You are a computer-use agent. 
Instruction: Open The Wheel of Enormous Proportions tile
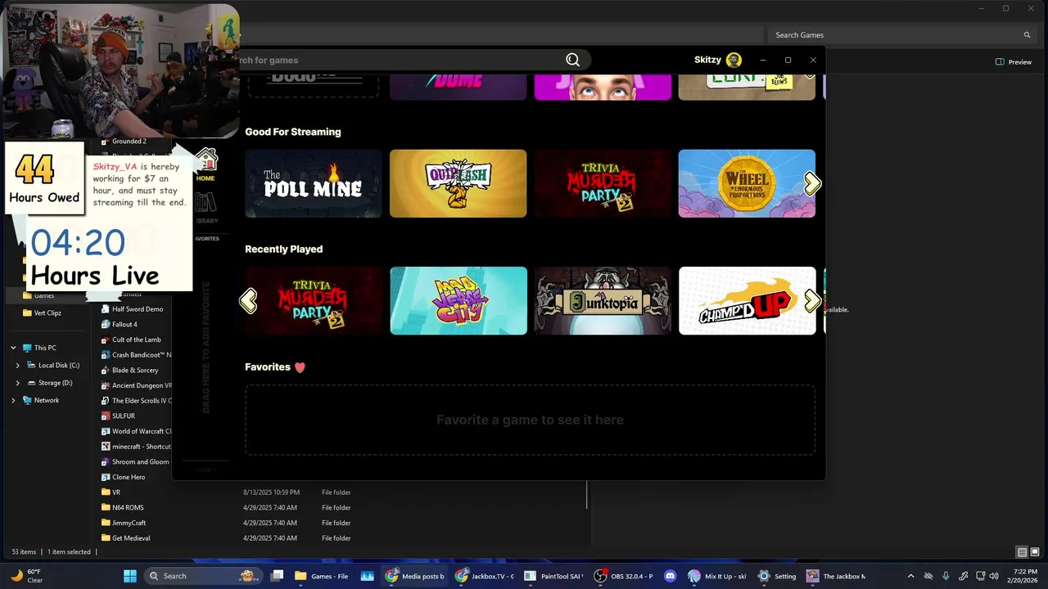(x=747, y=183)
